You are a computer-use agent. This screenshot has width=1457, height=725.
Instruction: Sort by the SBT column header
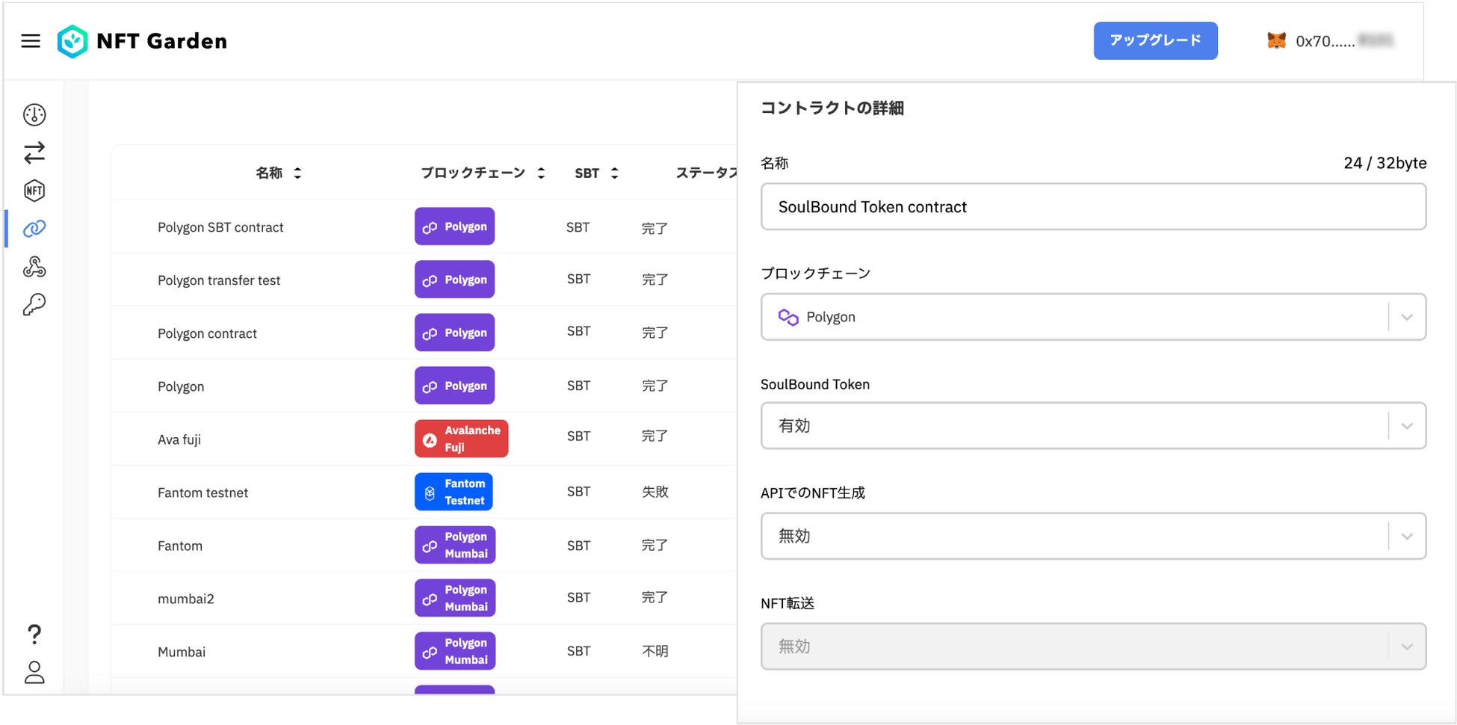click(x=596, y=173)
